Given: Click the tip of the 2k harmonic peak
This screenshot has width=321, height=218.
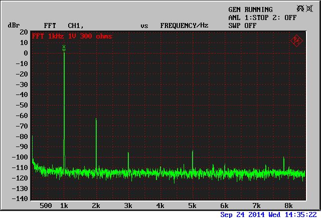Looking at the screenshot, I should tap(96, 118).
